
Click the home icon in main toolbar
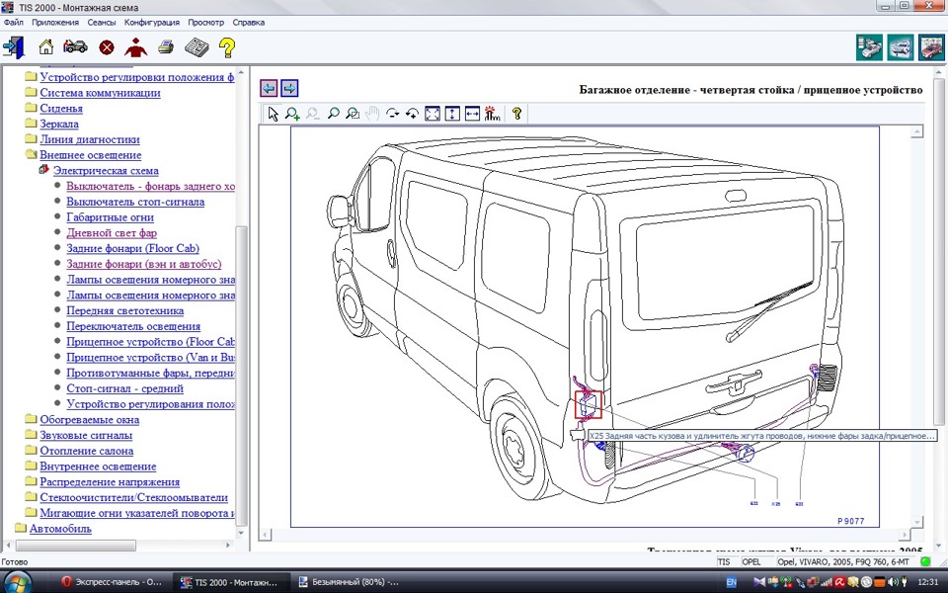pyautogui.click(x=46, y=46)
